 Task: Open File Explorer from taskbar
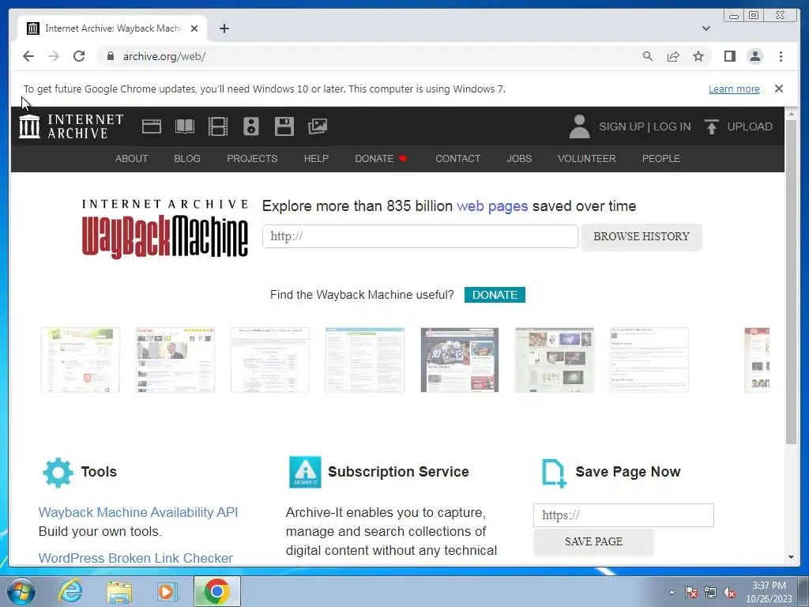[119, 592]
